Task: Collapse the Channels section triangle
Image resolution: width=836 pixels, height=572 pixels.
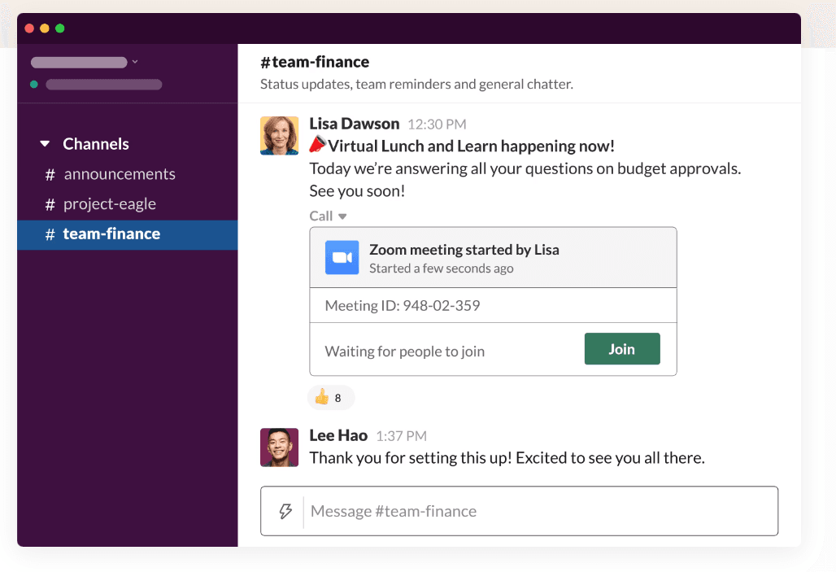Action: pyautogui.click(x=45, y=144)
